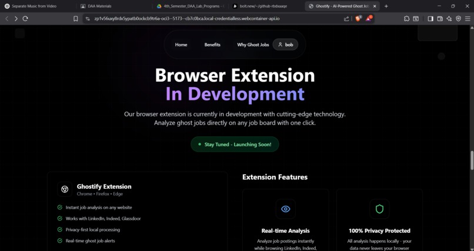
Task: Click Privacy-first local processing text
Action: tap(93, 230)
